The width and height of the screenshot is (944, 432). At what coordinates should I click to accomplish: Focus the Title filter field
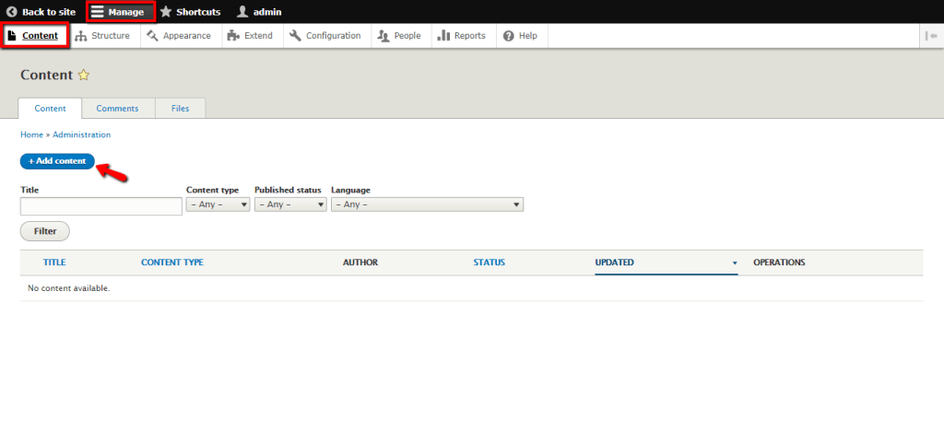(x=101, y=206)
